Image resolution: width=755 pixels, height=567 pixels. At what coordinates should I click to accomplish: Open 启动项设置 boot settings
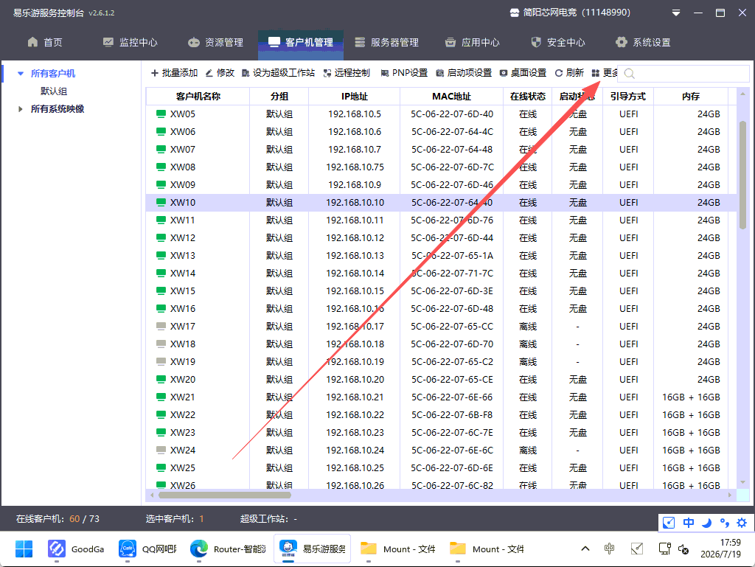pyautogui.click(x=464, y=73)
